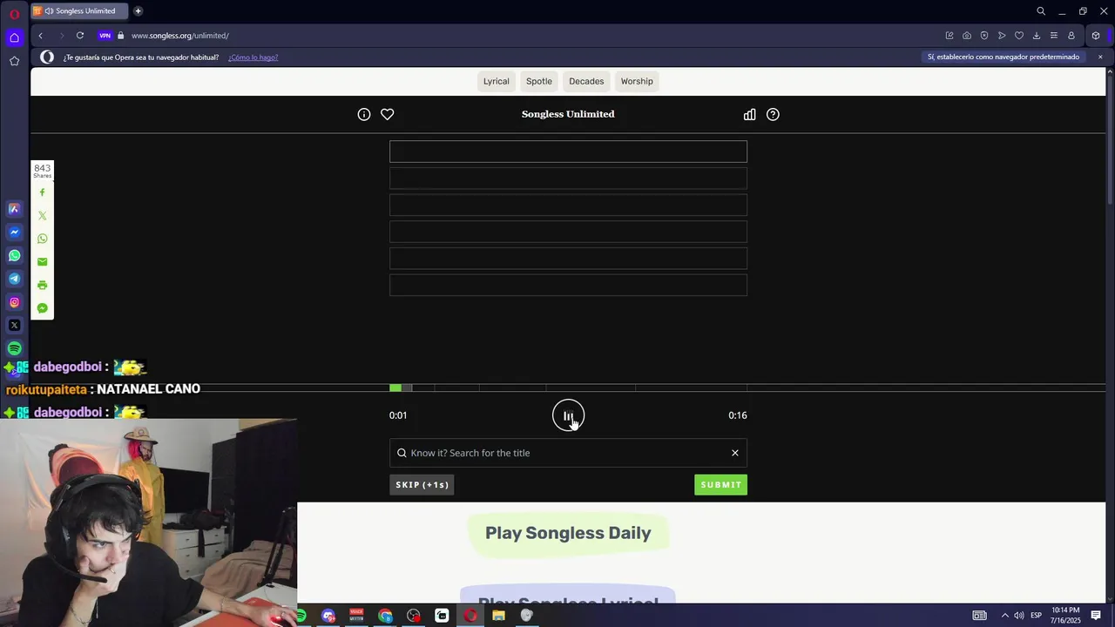
Task: Share on X from the share sidebar
Action: click(x=42, y=215)
